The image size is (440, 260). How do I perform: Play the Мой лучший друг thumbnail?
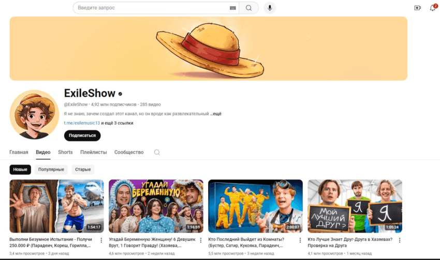click(355, 206)
